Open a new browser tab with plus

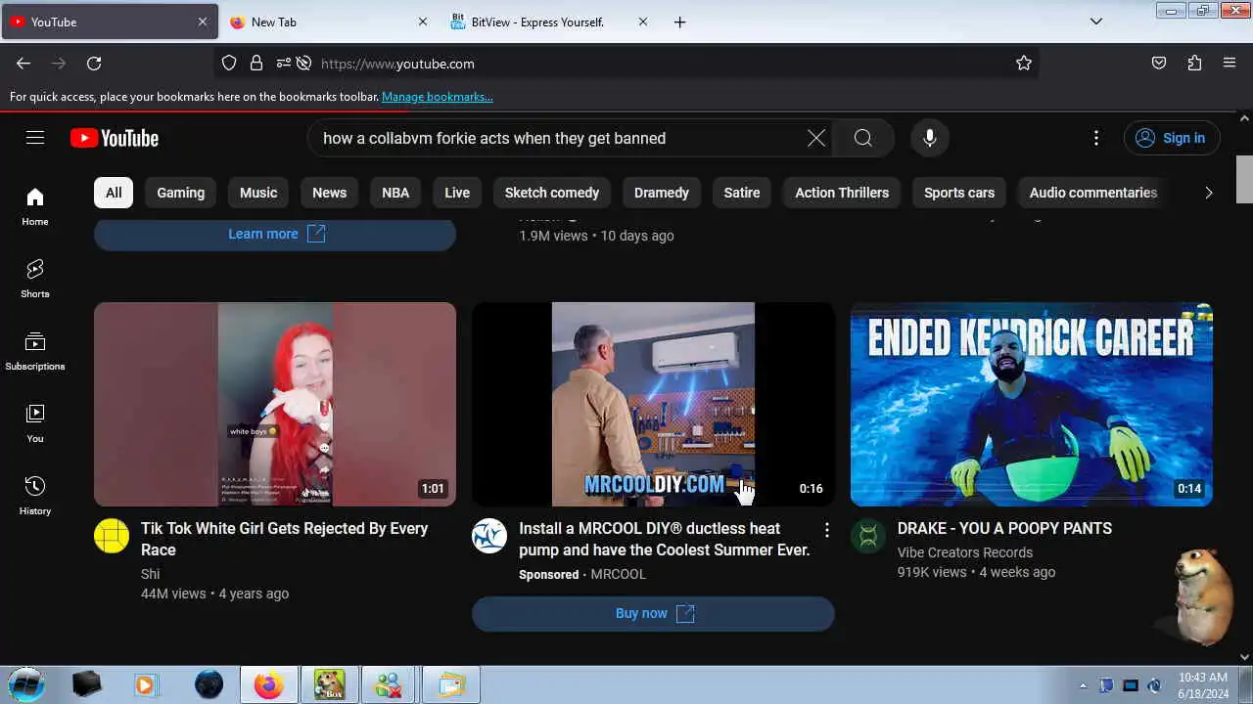point(680,22)
